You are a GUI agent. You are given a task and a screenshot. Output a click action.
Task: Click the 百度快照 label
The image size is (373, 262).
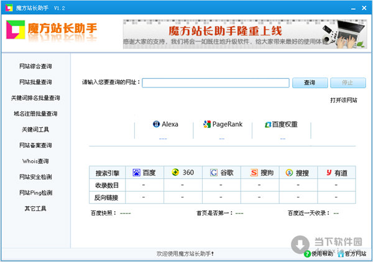(x=104, y=213)
